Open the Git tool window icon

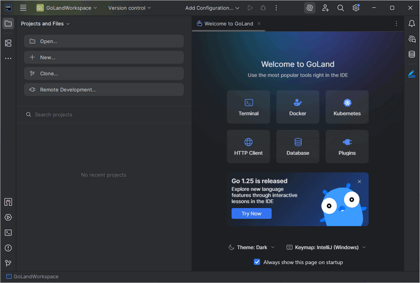[8, 263]
